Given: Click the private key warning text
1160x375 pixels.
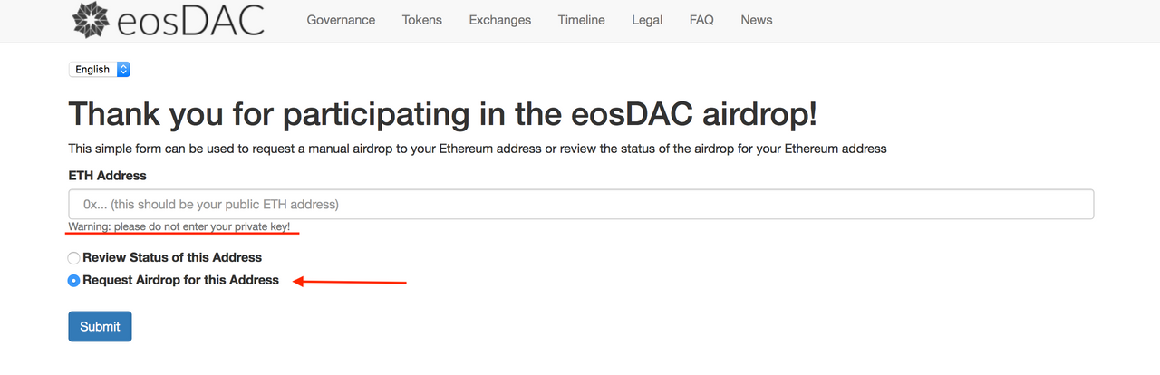Looking at the screenshot, I should click(x=179, y=226).
